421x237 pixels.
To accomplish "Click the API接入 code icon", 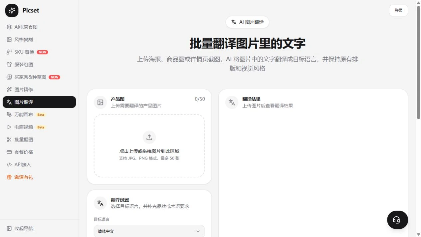I will (x=9, y=164).
